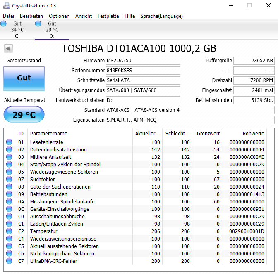
Task: Click status orb of UltraDMA-CRC-Fehler row
Action: [9, 261]
